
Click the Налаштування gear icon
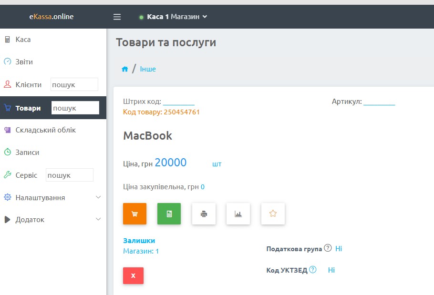[x=8, y=197]
